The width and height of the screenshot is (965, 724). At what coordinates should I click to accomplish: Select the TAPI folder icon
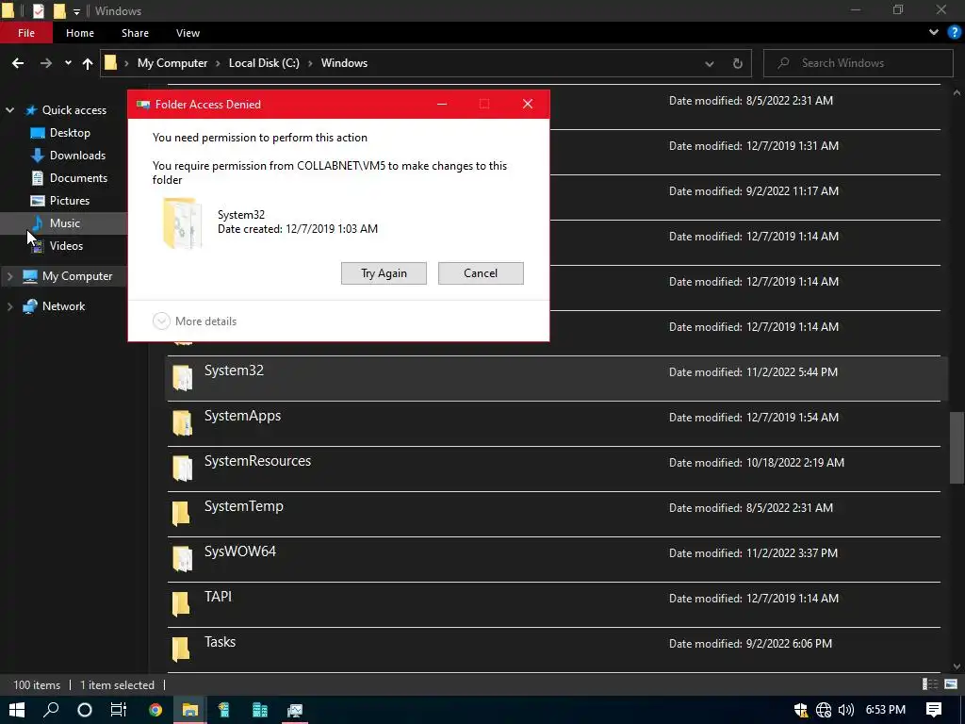tap(181, 604)
